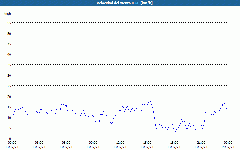Screen dimensions: 240x150
Task: Click the 06:00 time label
Action: pos(66,143)
